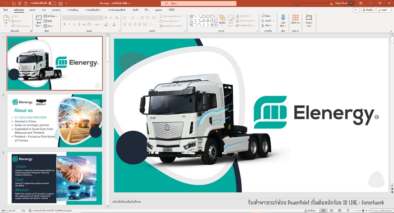Switch to the การเปลี่ยน (Transitions) tab
This screenshot has width=394, height=213.
(x=73, y=10)
